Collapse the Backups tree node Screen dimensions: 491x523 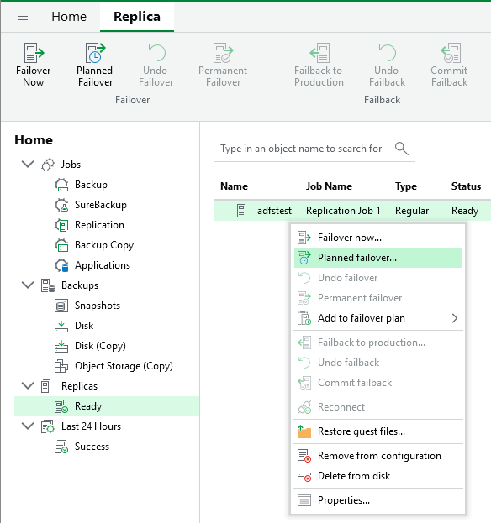(x=28, y=285)
